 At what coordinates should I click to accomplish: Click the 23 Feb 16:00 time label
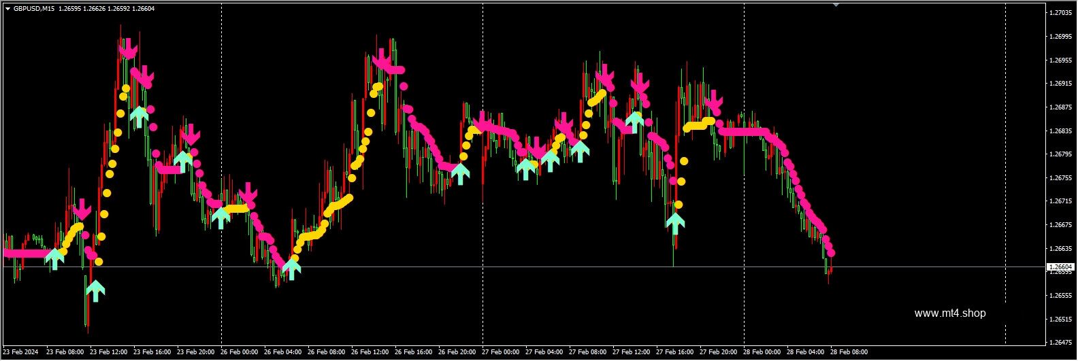click(x=152, y=352)
